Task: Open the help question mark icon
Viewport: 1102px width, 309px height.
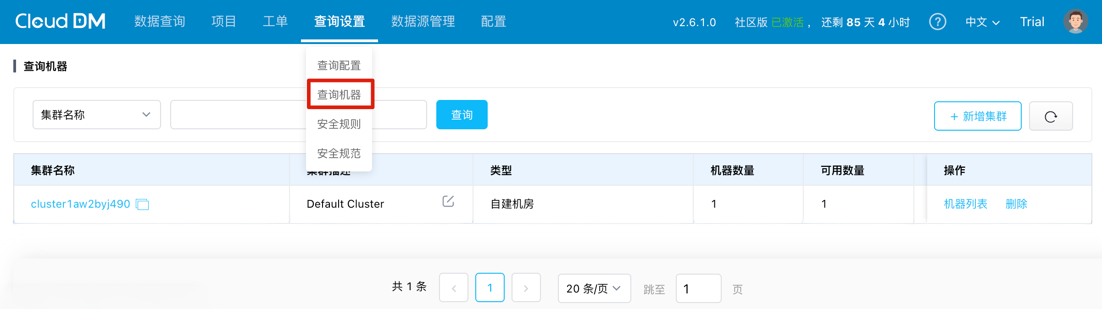Action: pyautogui.click(x=937, y=22)
